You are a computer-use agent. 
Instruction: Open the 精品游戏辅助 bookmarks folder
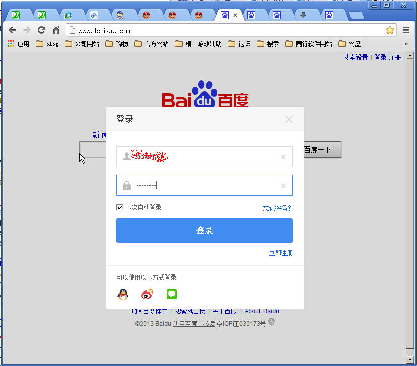tap(198, 44)
